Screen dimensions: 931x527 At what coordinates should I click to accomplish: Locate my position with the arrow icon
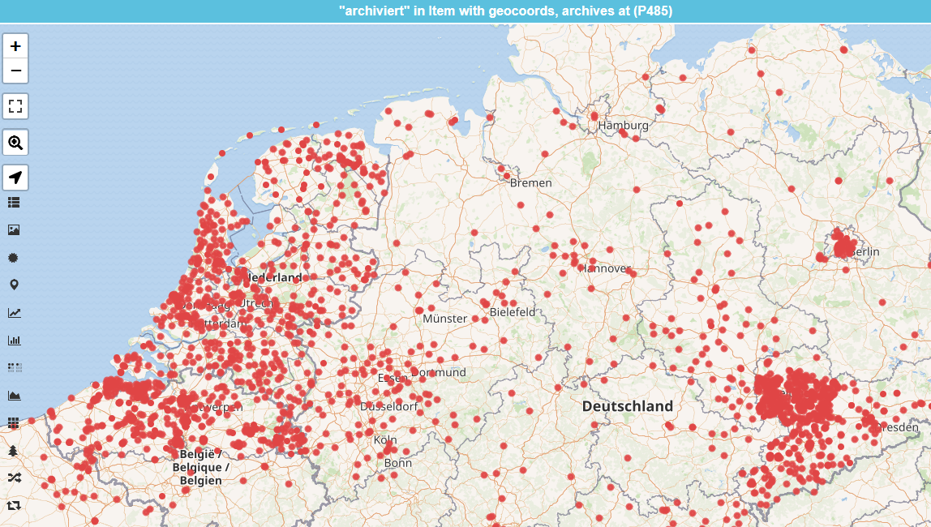[15, 178]
